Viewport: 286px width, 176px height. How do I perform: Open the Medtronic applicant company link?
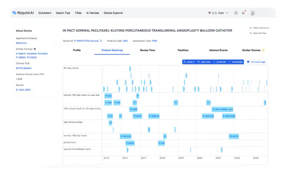tap(21, 43)
